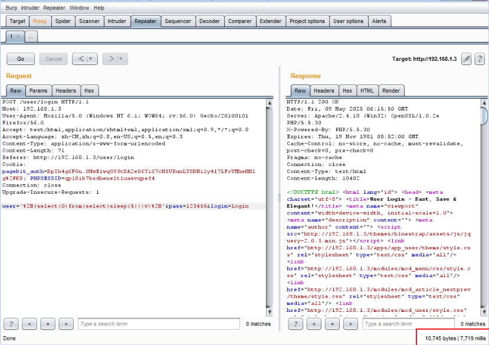Open the Burp menu
Viewport: 489px width, 345px height.
[11, 8]
